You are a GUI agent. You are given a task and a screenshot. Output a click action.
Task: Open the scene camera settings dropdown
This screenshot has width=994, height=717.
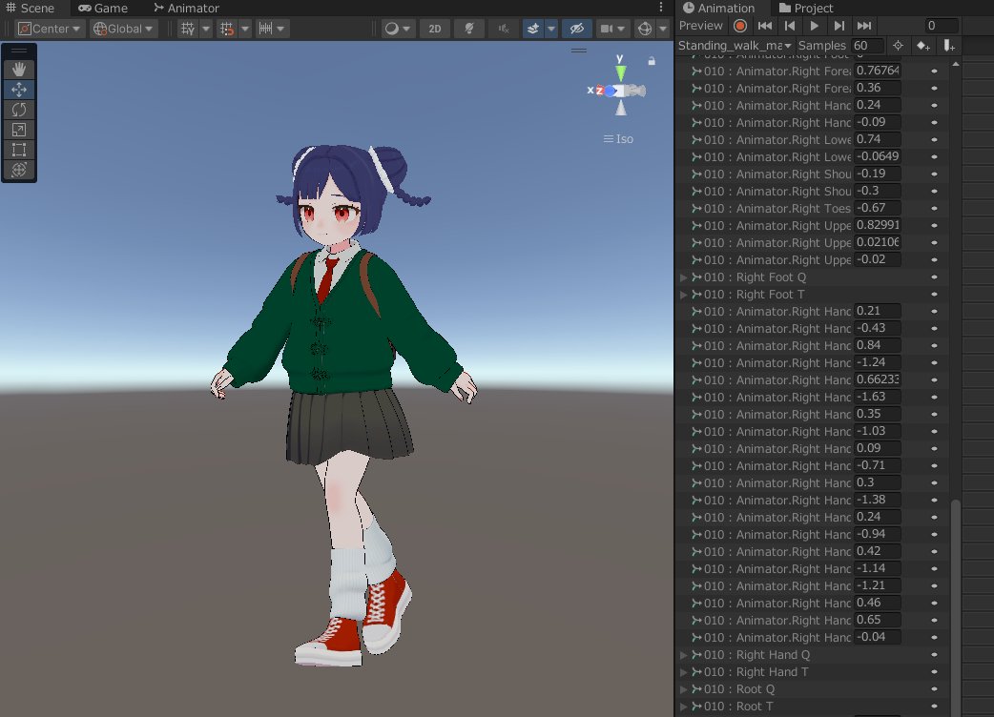click(x=612, y=29)
